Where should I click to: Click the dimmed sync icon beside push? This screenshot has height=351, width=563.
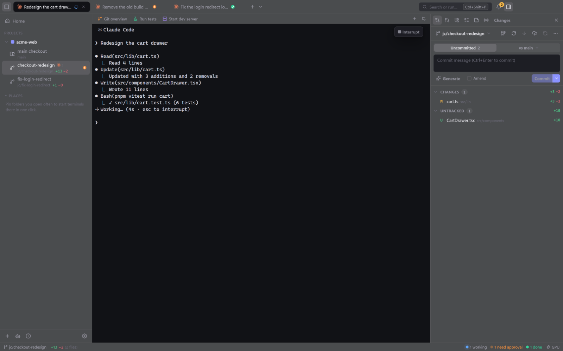point(545,33)
